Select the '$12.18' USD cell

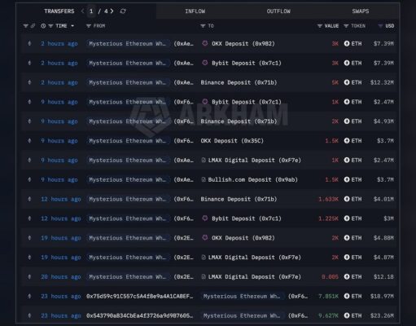coord(383,276)
